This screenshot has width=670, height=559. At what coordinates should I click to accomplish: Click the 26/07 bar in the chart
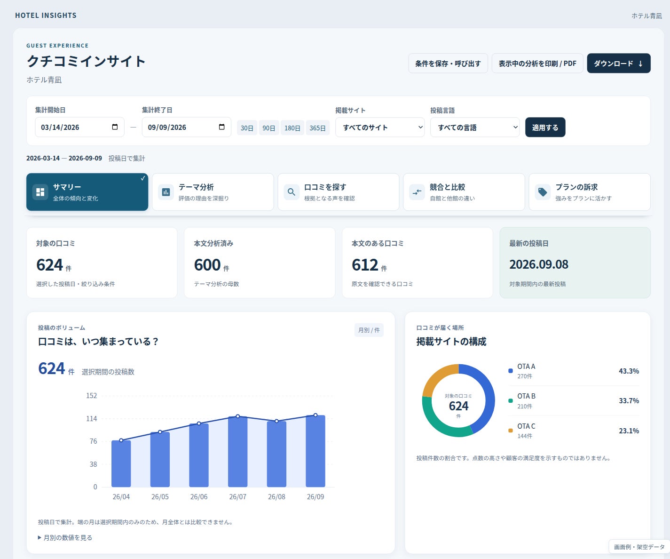[x=238, y=452]
